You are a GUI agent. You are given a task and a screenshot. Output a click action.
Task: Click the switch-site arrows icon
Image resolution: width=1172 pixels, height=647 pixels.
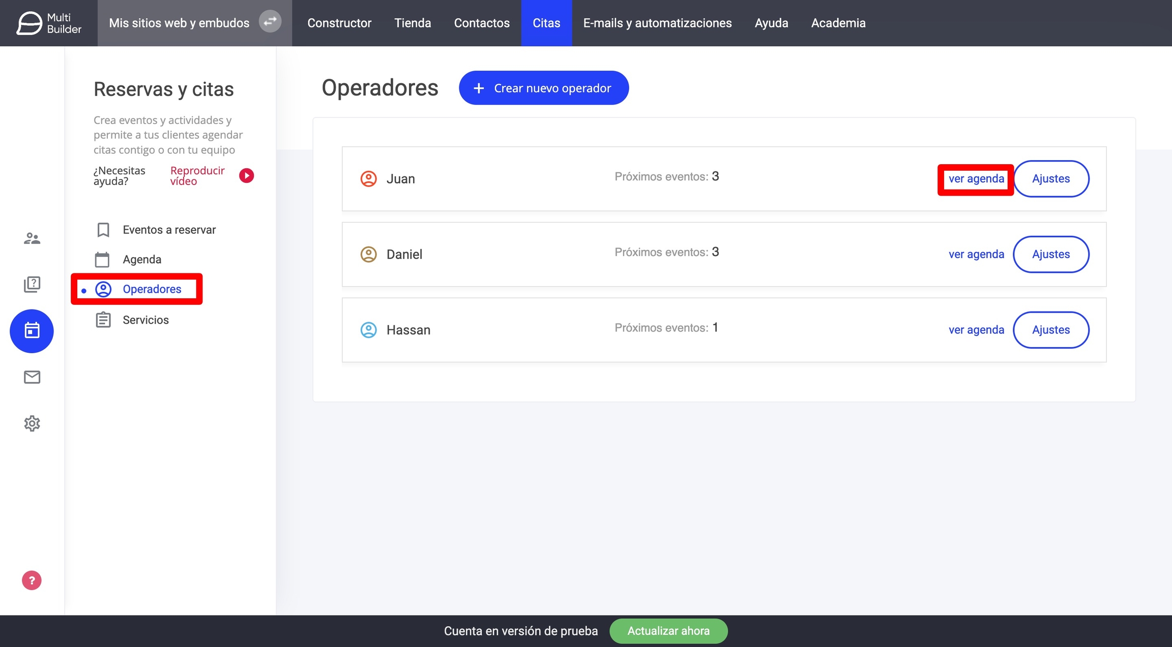(x=270, y=21)
